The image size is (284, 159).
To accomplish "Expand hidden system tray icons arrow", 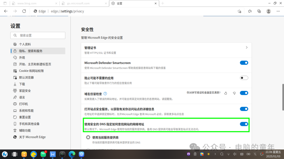I will point(215,154).
